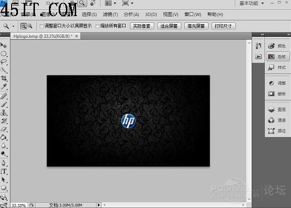291x208 pixels.
Task: Open the History panel icon
Action: [259, 46]
